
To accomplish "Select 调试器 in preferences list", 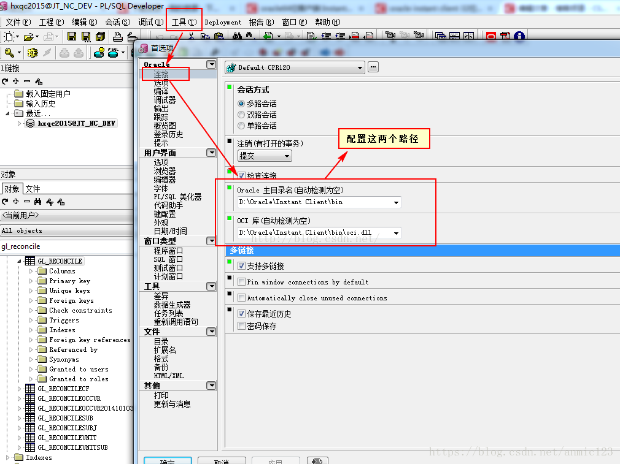I will pos(165,100).
